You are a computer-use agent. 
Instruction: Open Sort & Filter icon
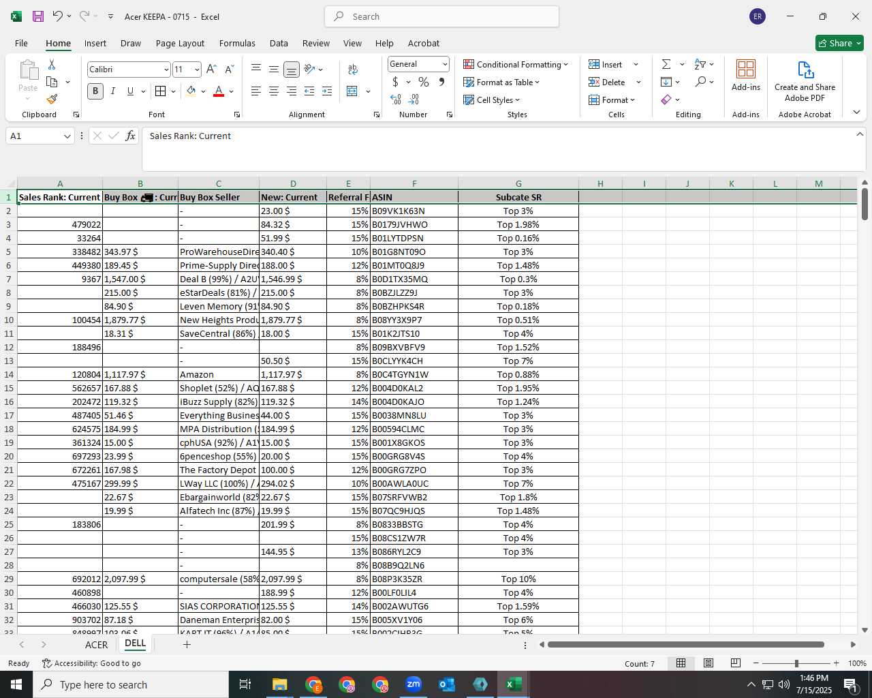(700, 64)
